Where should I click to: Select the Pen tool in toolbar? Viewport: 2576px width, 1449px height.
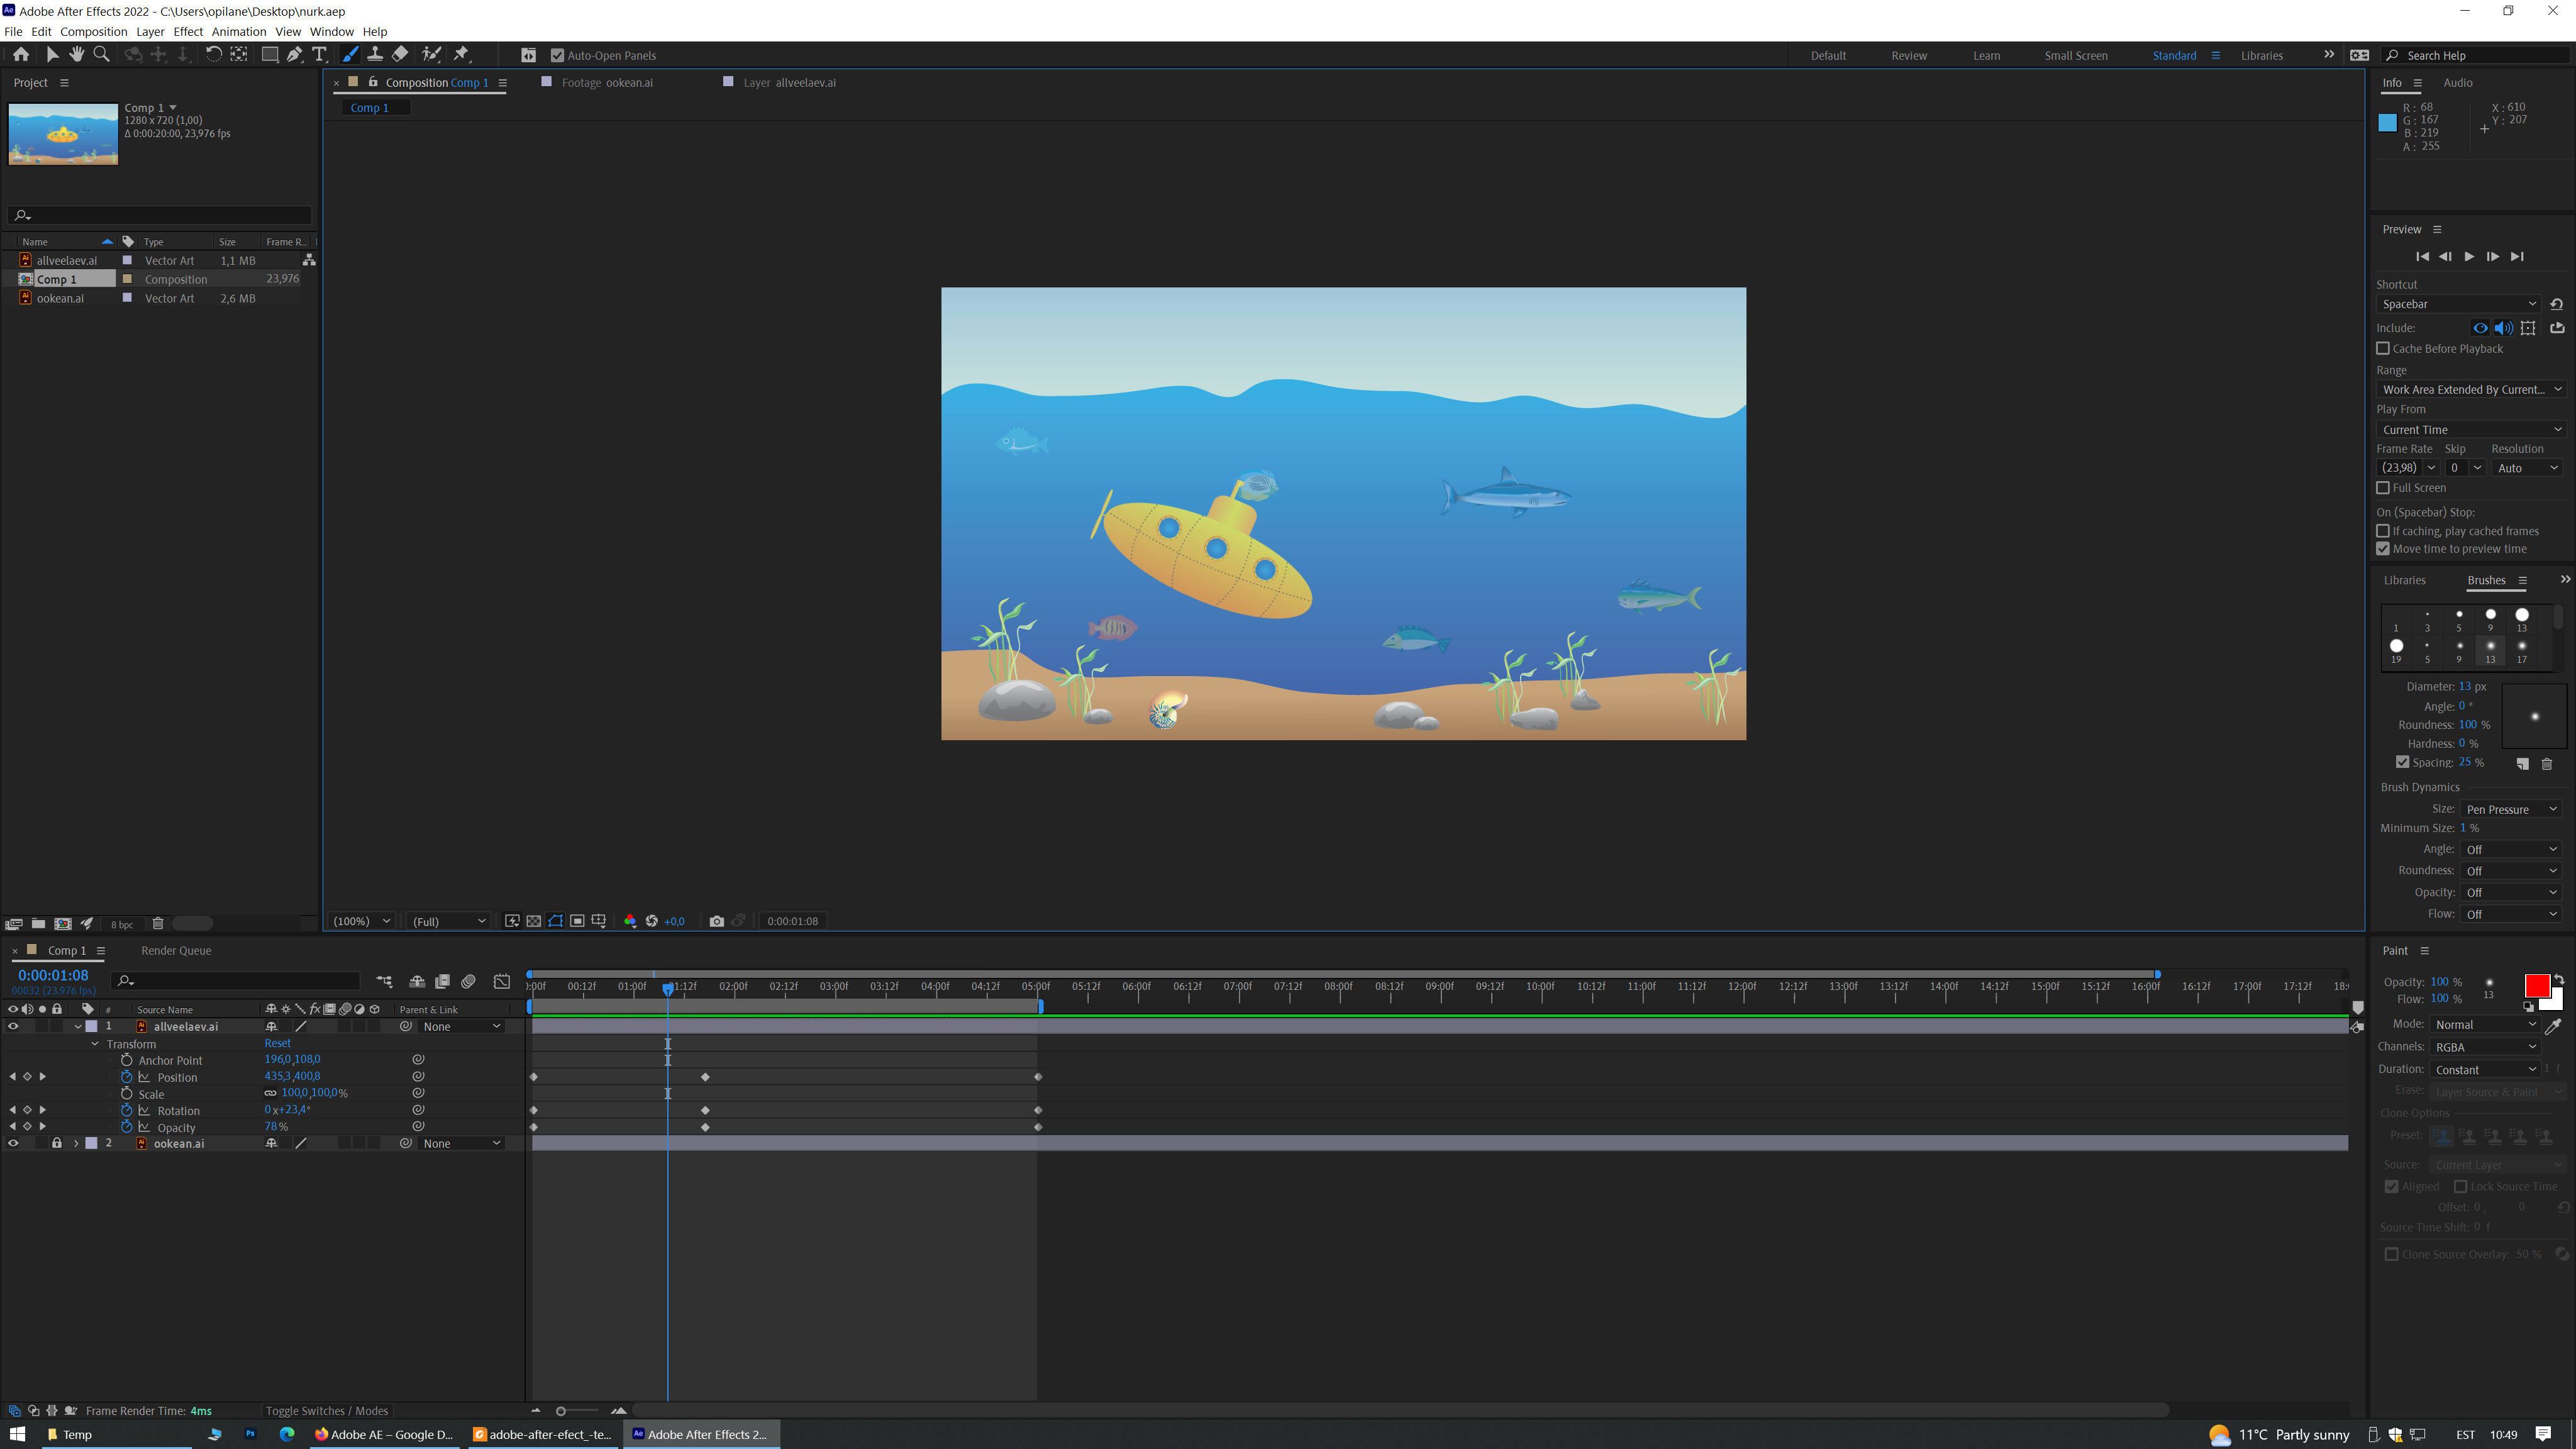point(294,55)
